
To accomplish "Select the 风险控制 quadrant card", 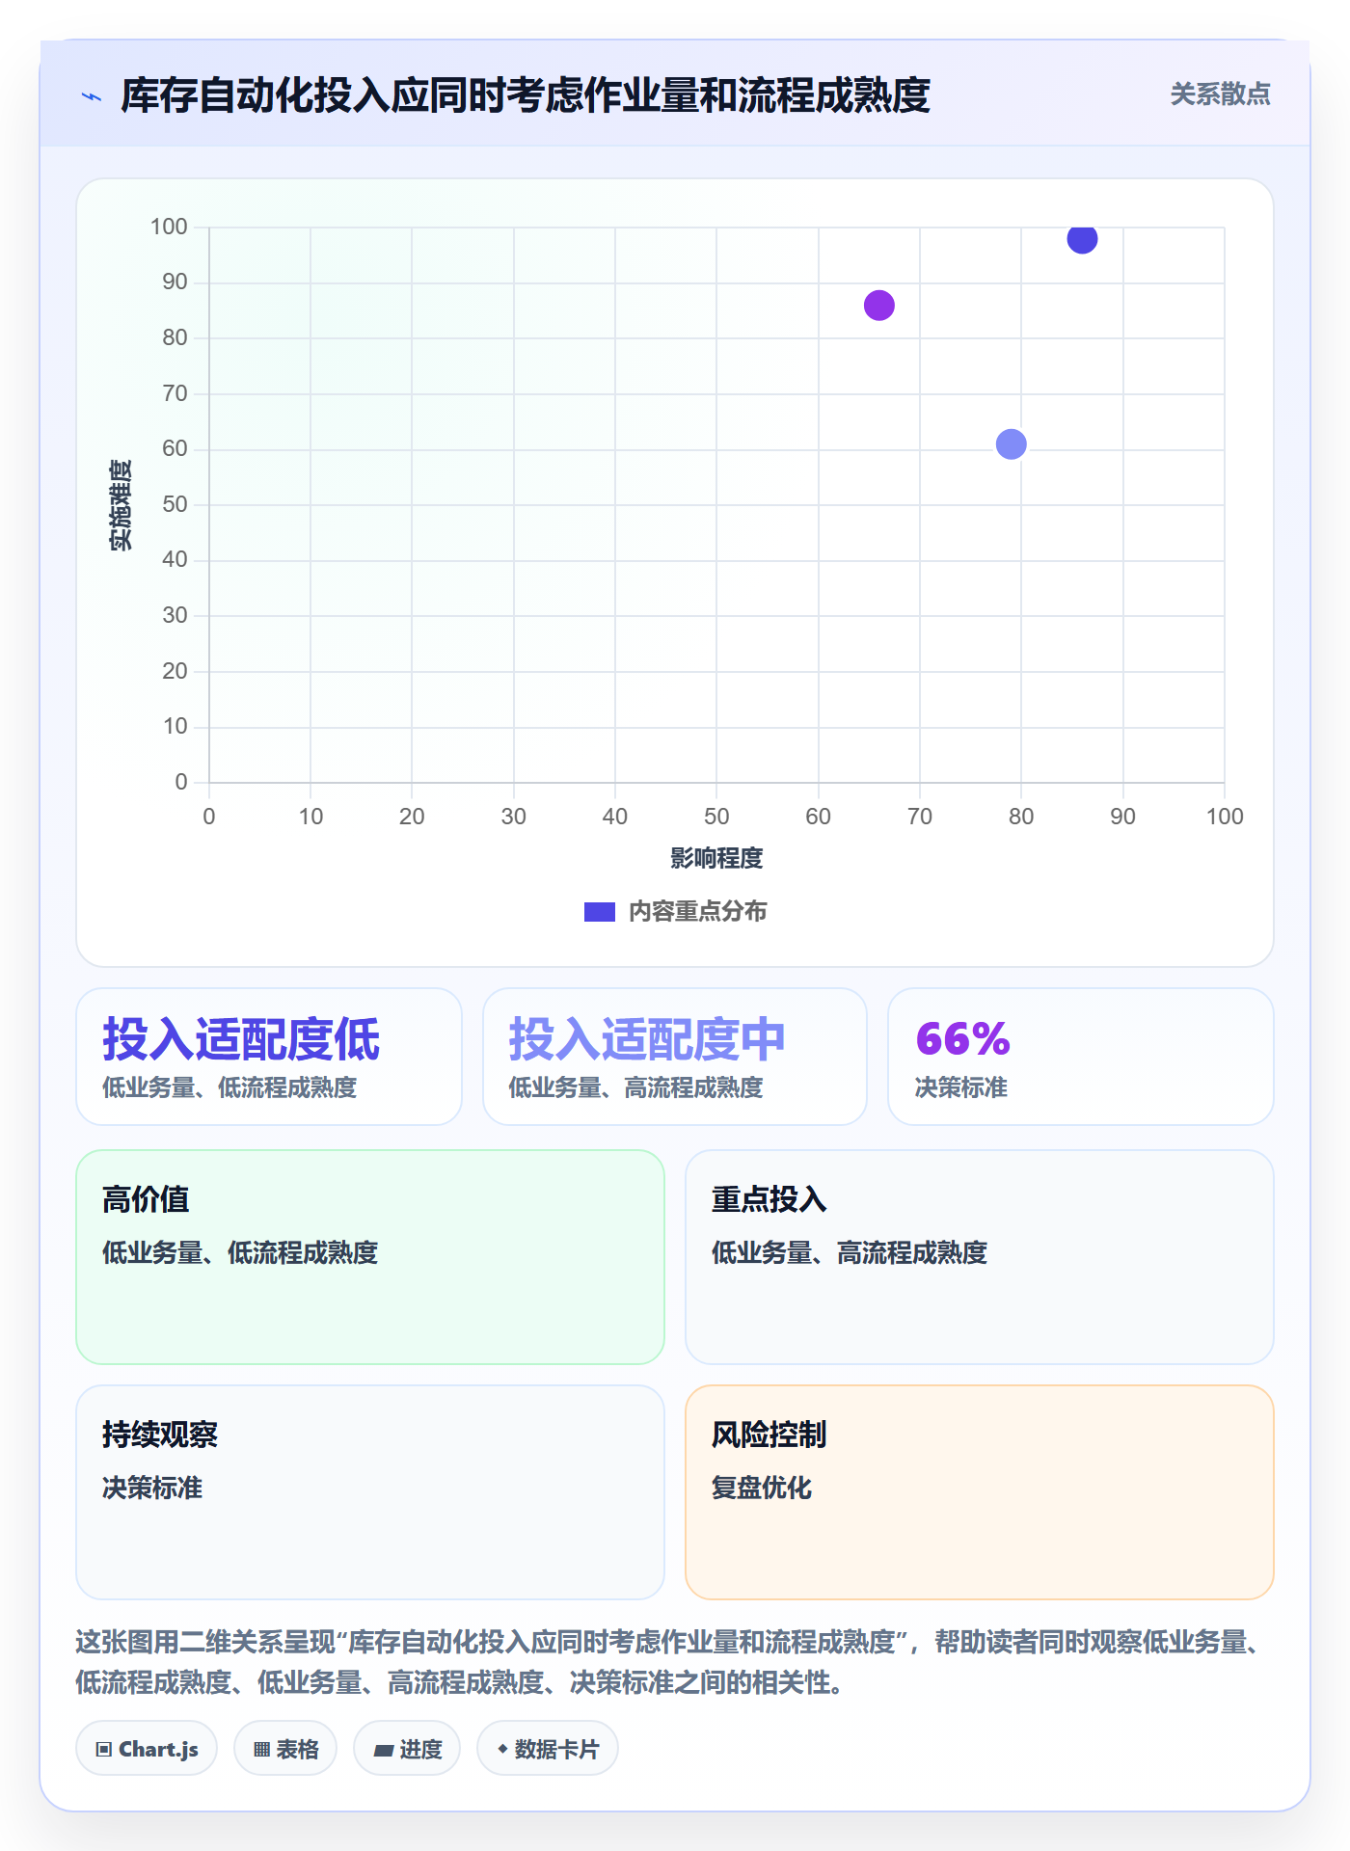I will (x=980, y=1492).
